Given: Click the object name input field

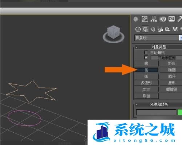Looking at the screenshot, I should point(156,112).
